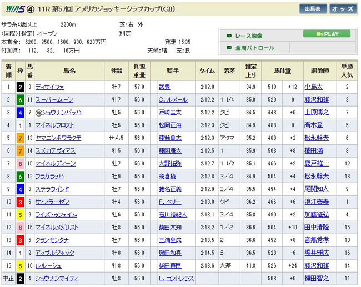Open jockey L.コントレラス link
Viewport: 361px width, 287px height.
pos(176,278)
